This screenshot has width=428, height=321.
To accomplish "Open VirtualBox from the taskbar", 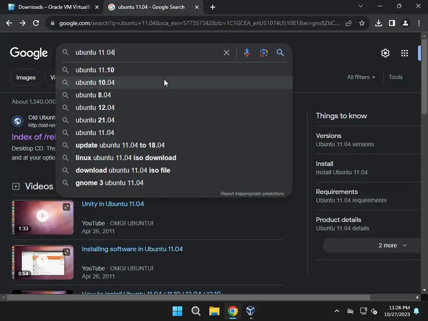I will [x=251, y=311].
